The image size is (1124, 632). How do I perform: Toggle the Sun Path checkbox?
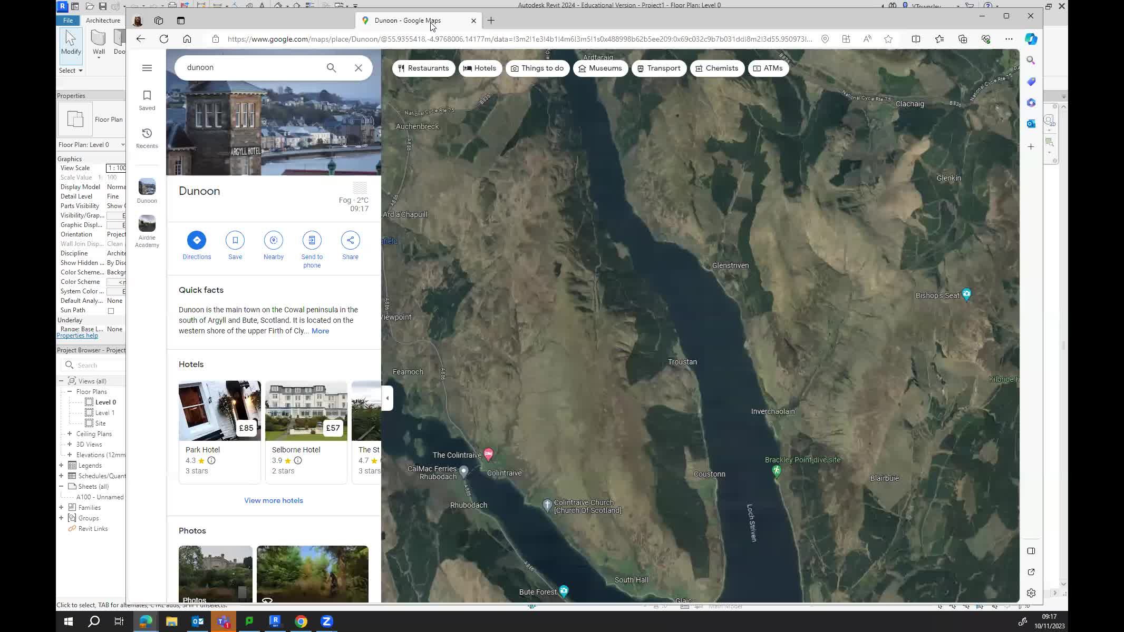click(x=111, y=311)
